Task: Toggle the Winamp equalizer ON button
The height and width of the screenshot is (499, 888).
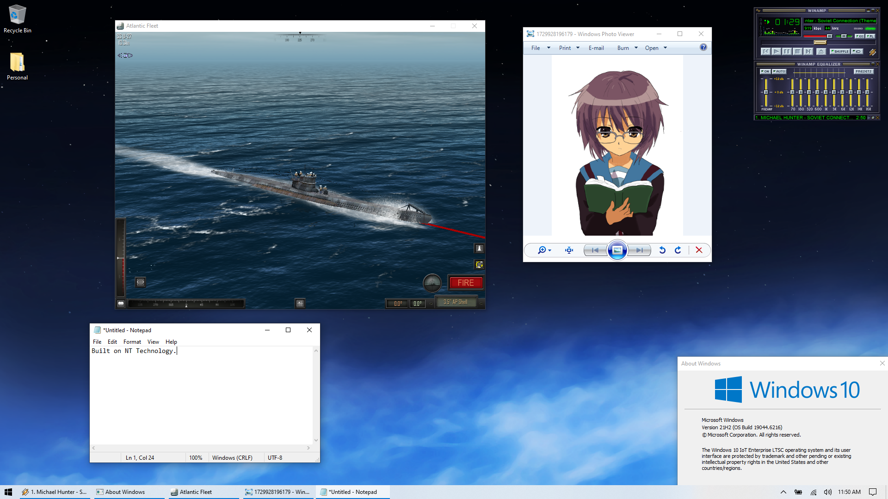Action: pyautogui.click(x=765, y=72)
